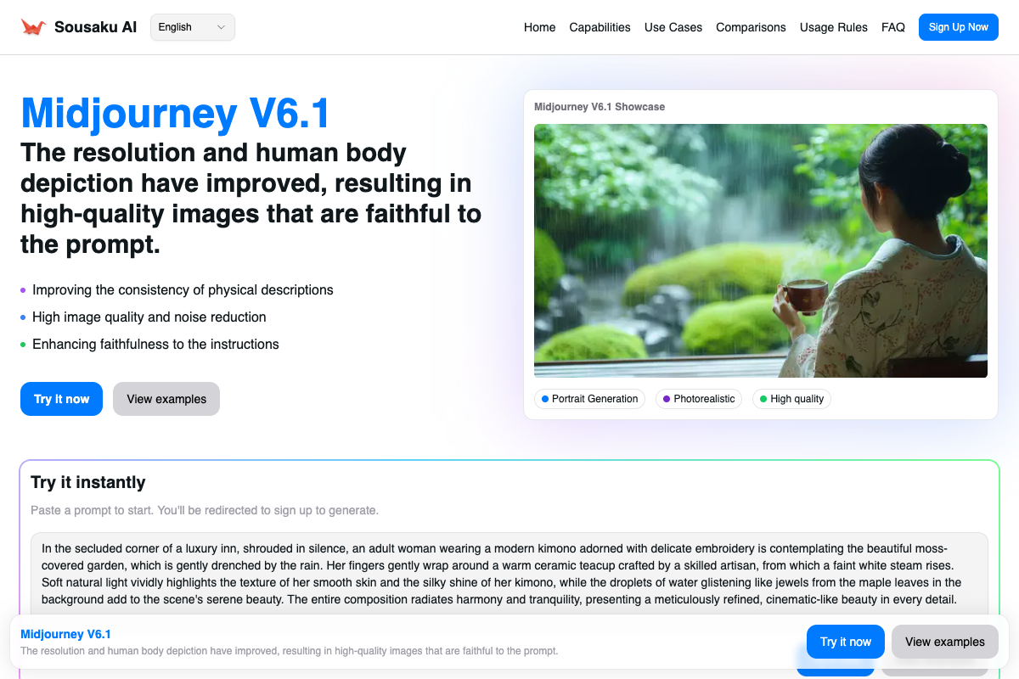Image resolution: width=1019 pixels, height=679 pixels.
Task: Open the Capabilities nav item
Action: pyautogui.click(x=600, y=27)
